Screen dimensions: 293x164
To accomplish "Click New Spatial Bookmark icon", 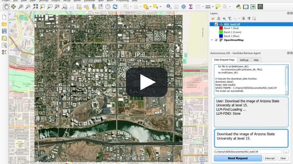I will (94, 7).
